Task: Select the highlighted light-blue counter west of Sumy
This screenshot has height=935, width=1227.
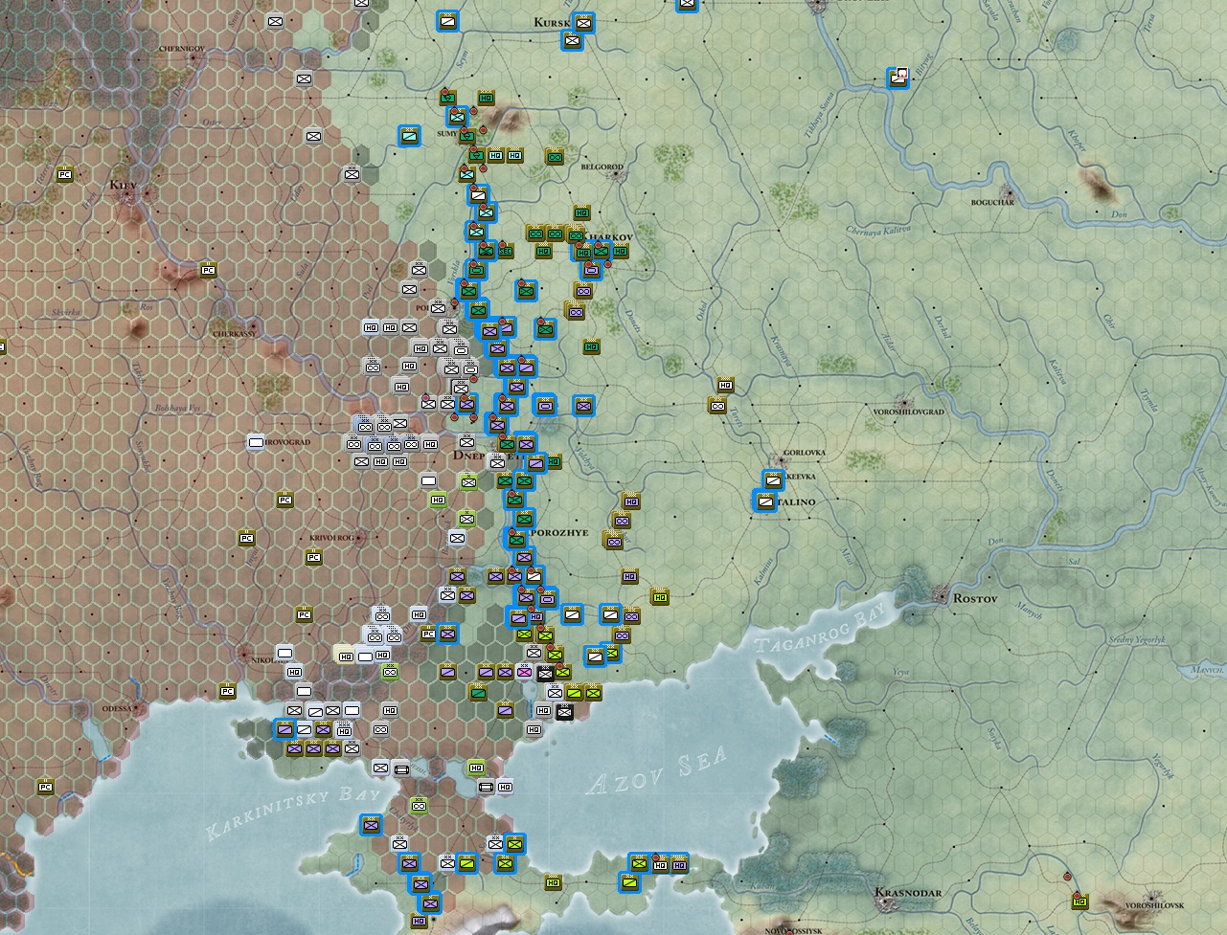Action: point(410,137)
